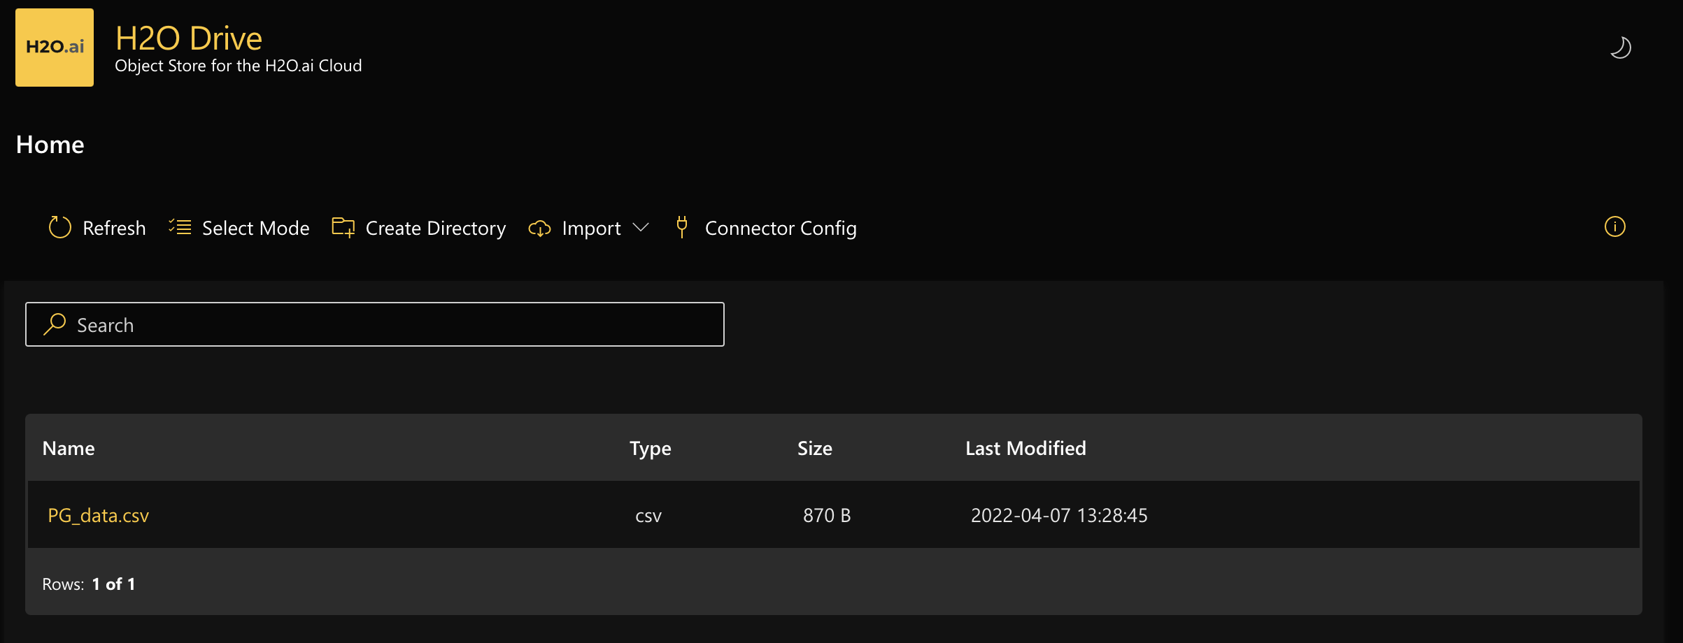
Task: Click the Import cloud icon
Action: pyautogui.click(x=539, y=229)
